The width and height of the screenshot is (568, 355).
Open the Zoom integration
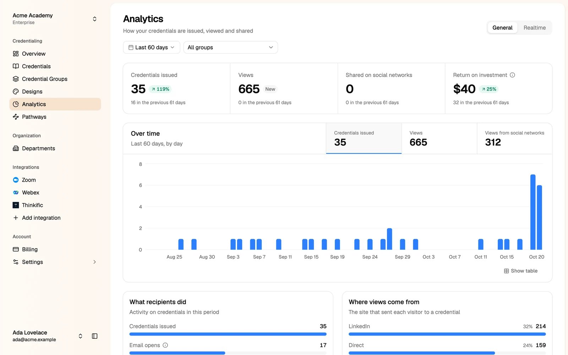pyautogui.click(x=55, y=180)
